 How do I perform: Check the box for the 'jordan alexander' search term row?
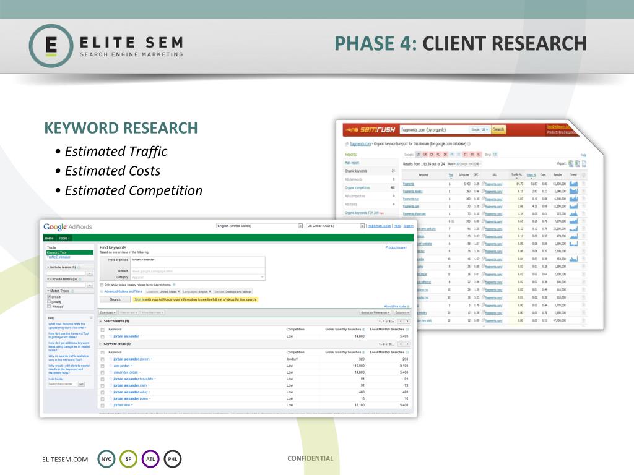(103, 336)
